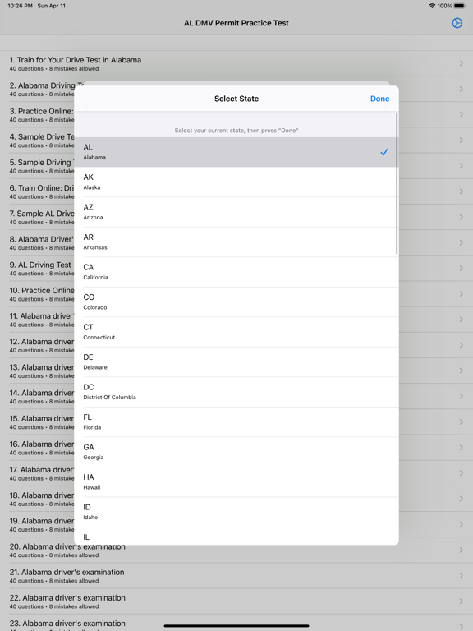Screen dimensions: 473x631
Task: Select GA Georgia as the state
Action: 236,452
